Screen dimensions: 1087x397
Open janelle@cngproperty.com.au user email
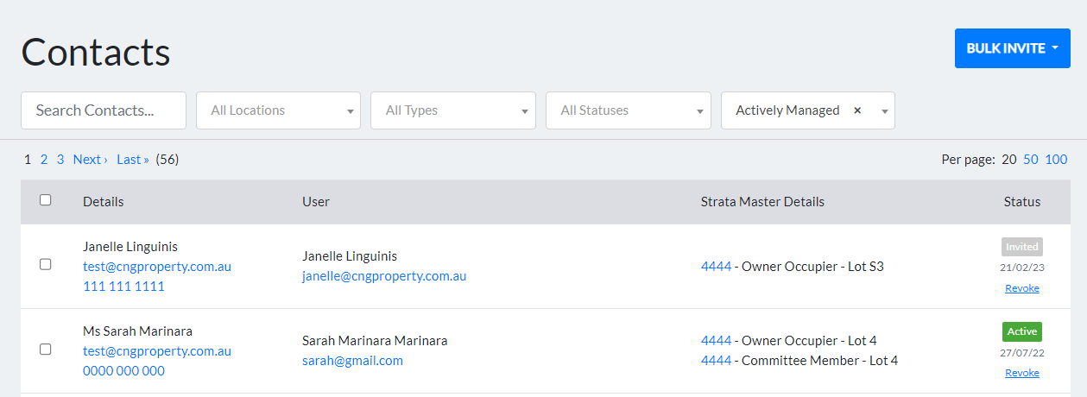tap(384, 277)
